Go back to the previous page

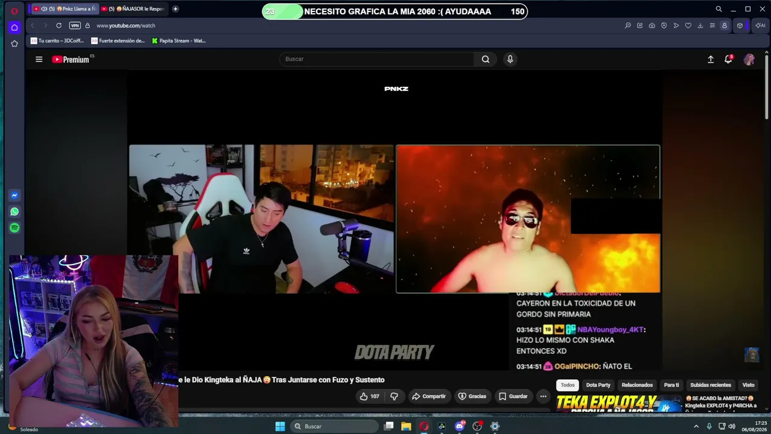32,25
